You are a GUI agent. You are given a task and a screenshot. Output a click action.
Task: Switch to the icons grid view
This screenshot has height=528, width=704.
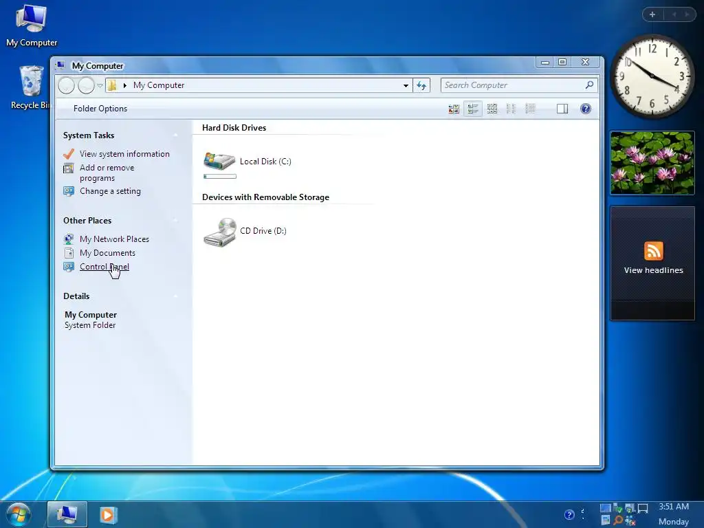coord(492,109)
